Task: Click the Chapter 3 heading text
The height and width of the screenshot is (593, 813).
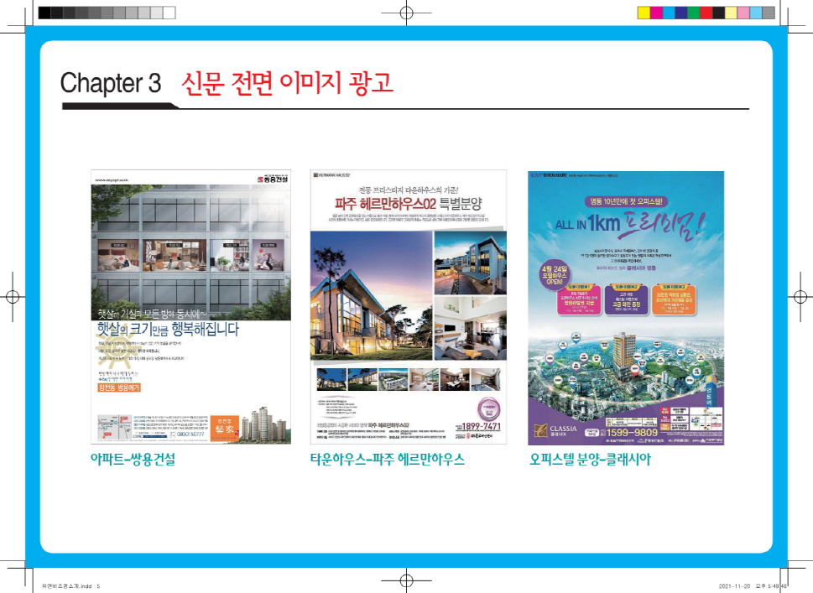Action: [110, 83]
